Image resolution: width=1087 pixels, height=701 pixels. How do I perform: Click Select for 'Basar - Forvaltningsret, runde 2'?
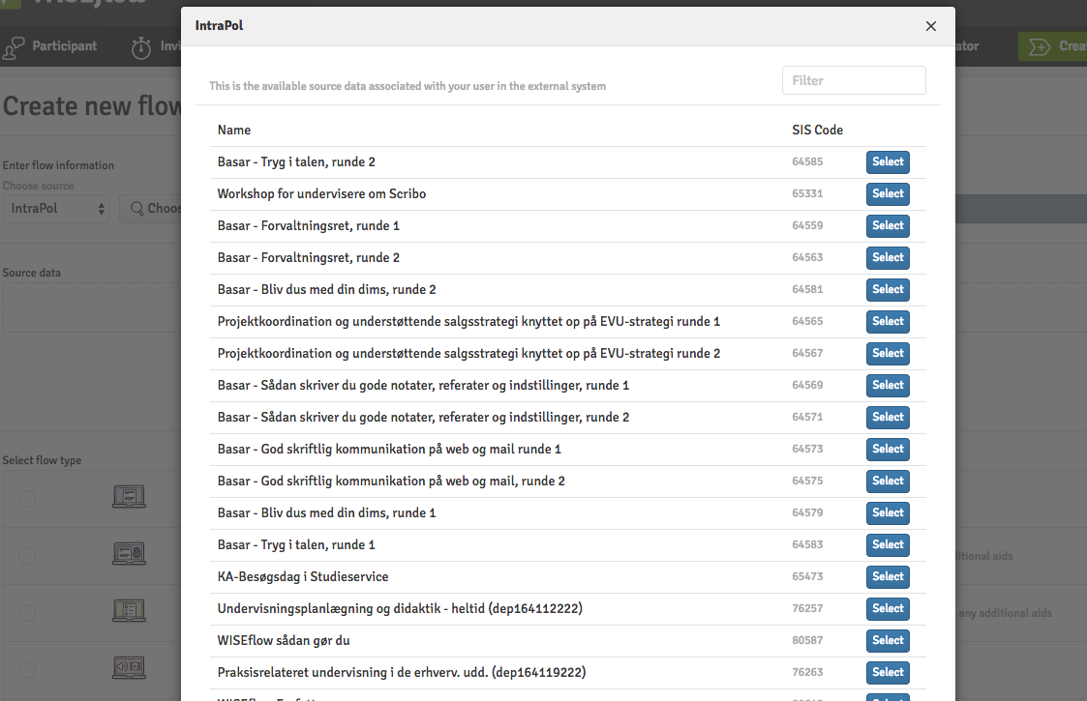click(887, 257)
